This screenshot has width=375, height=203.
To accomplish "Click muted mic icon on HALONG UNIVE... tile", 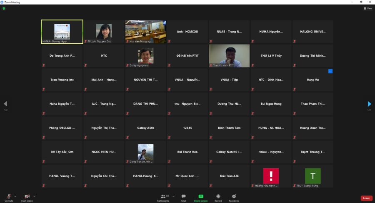I will point(295,41).
